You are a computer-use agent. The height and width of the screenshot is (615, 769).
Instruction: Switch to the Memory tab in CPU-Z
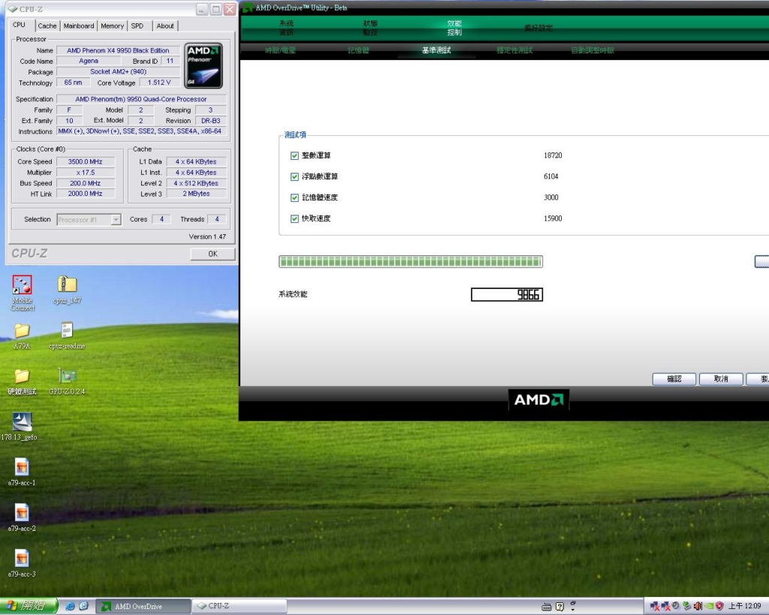click(113, 26)
